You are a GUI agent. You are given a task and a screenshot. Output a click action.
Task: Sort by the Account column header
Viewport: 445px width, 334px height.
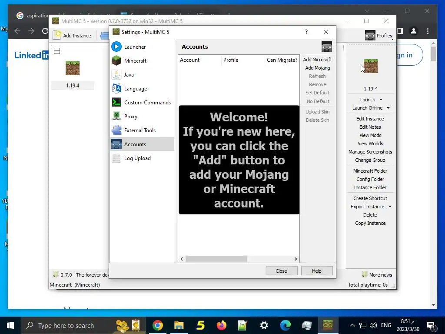click(x=199, y=60)
